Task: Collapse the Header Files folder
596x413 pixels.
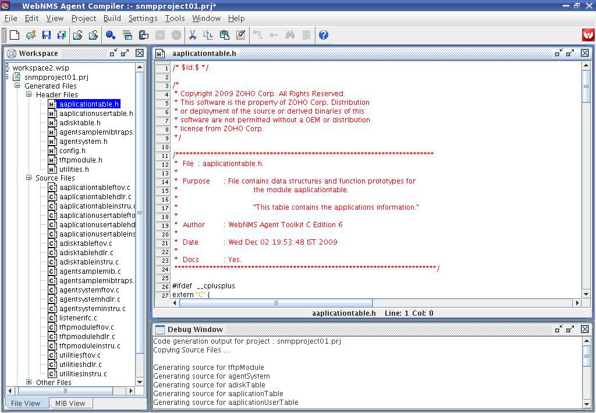Action: [x=29, y=94]
